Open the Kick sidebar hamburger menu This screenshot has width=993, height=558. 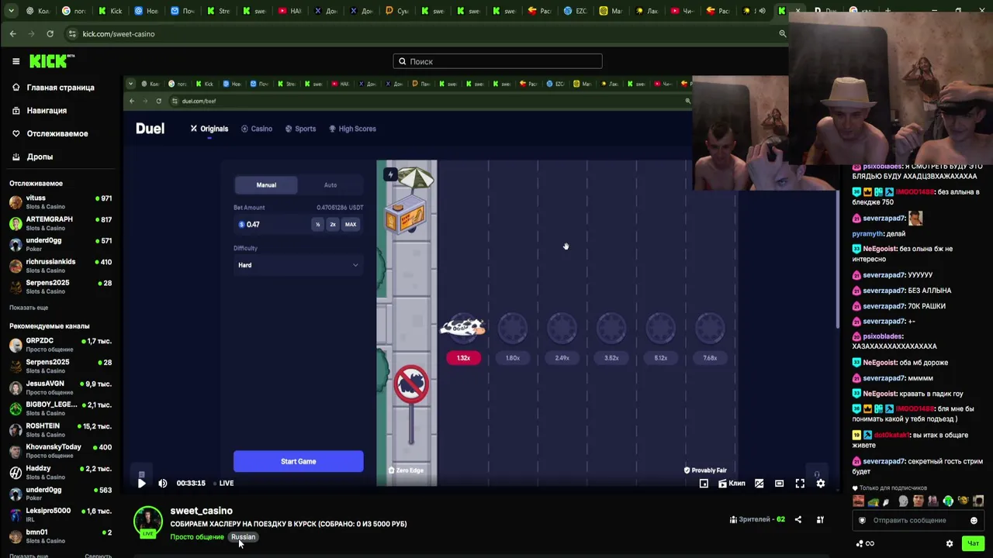click(16, 61)
